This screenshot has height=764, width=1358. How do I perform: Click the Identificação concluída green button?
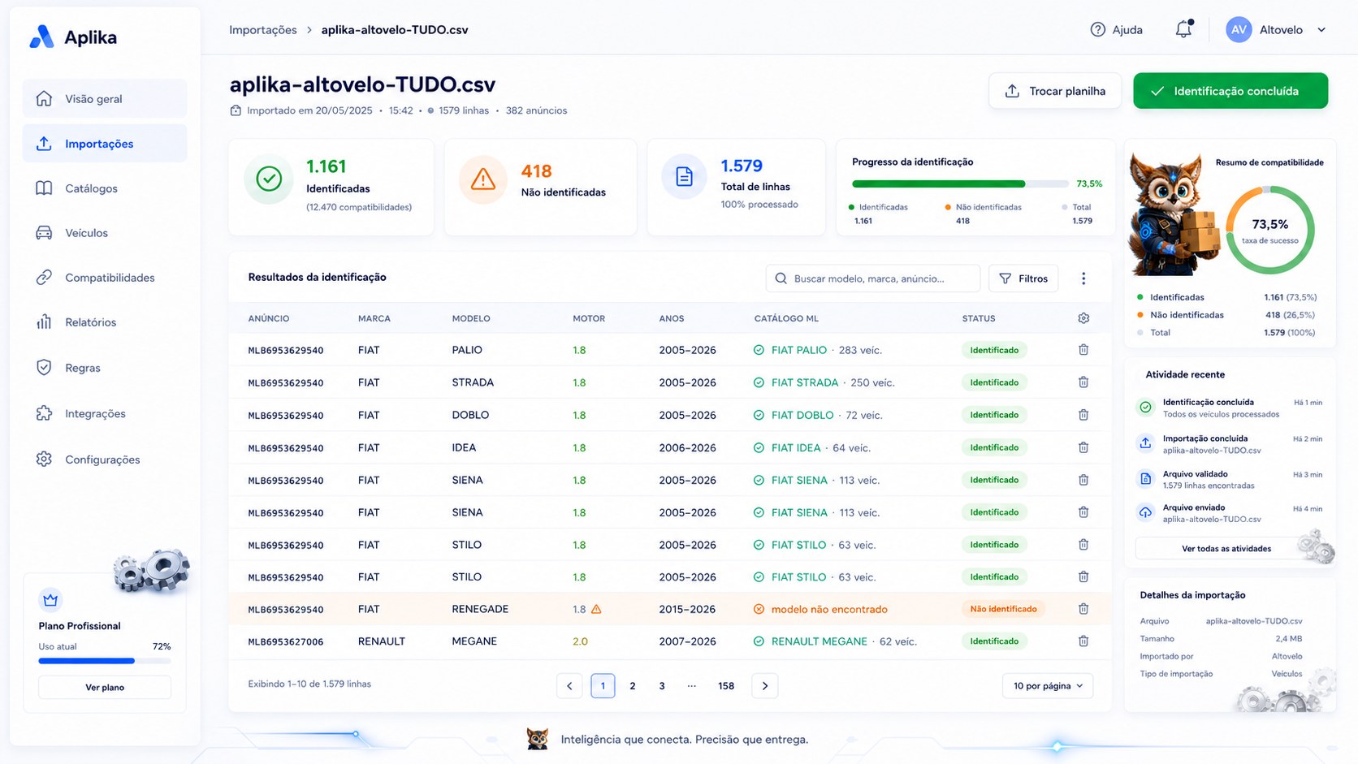coord(1230,91)
